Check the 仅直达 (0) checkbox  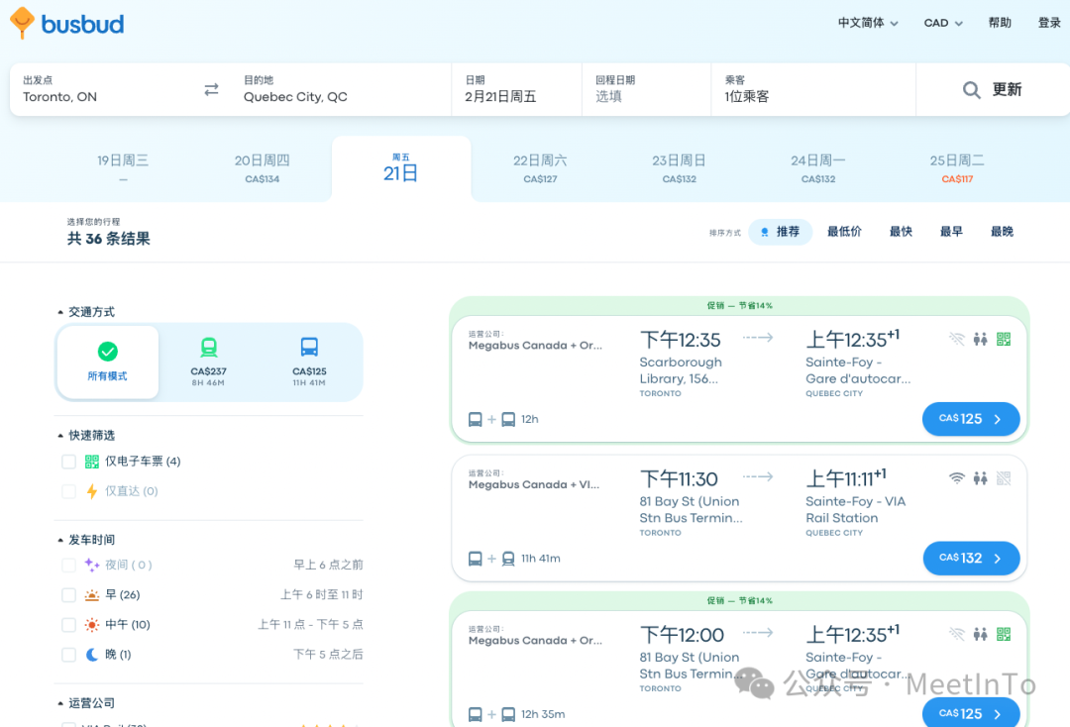point(69,491)
